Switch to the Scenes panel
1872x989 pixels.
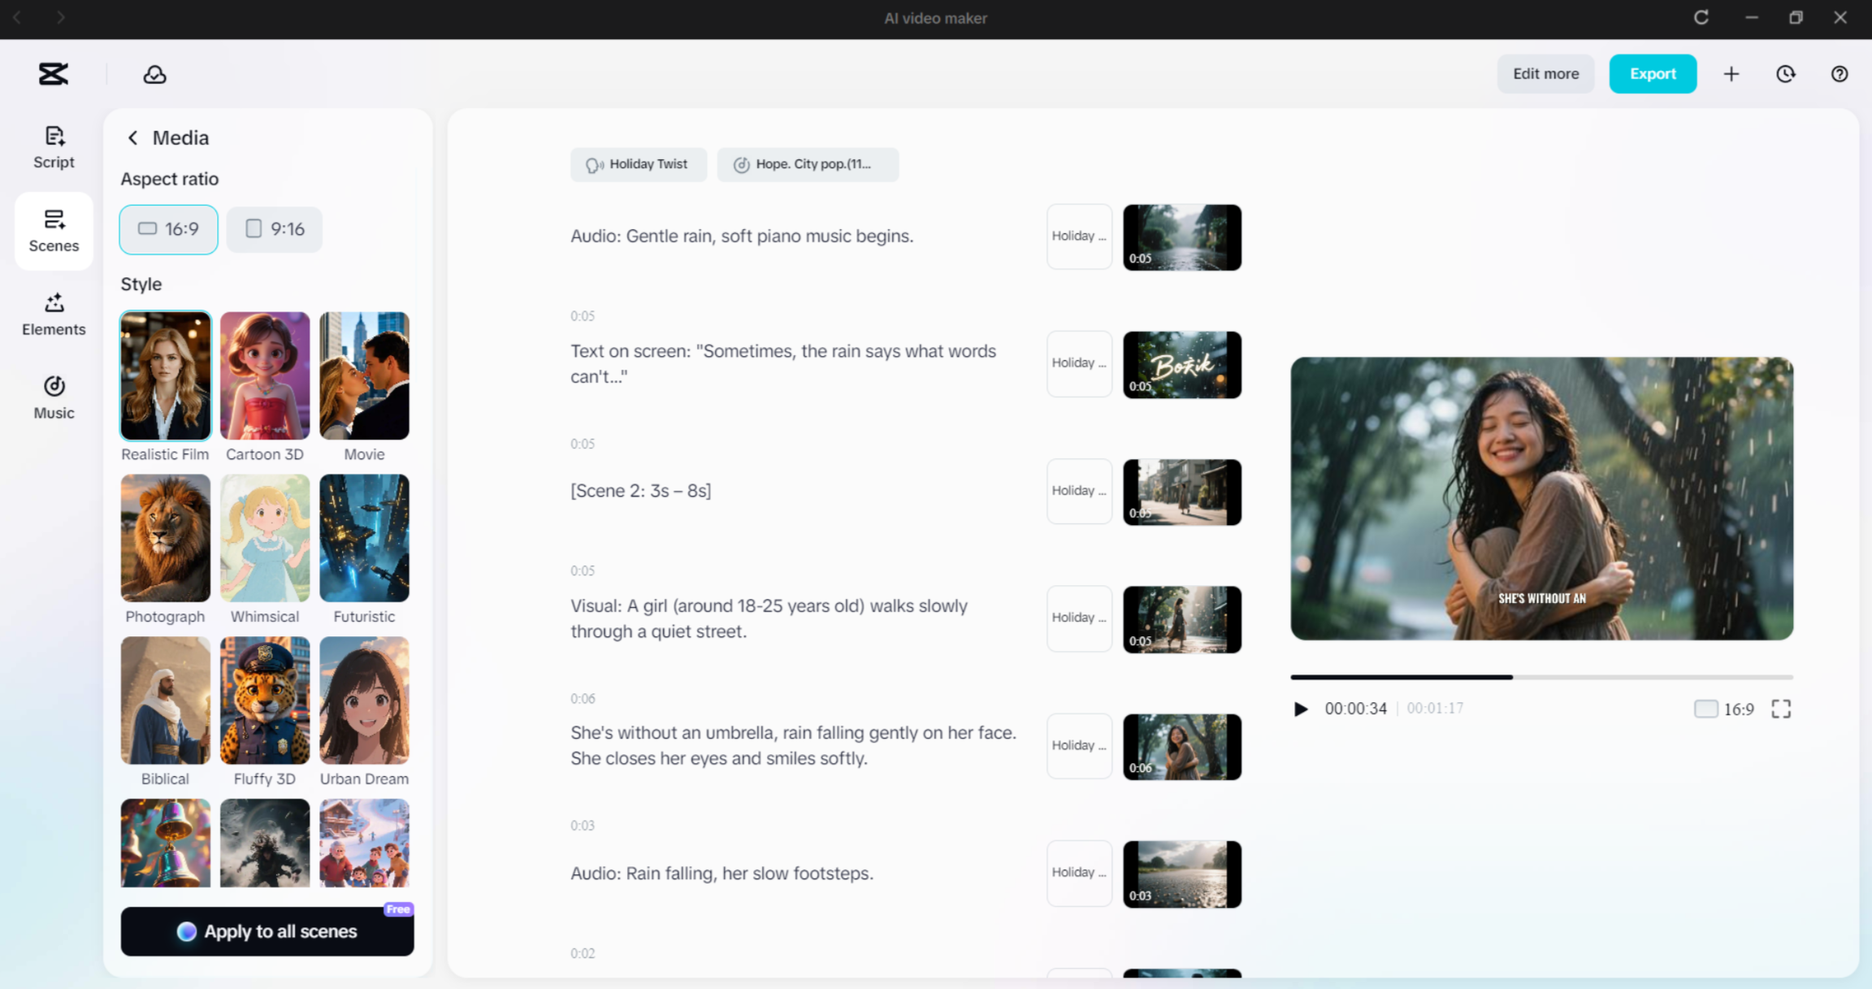tap(53, 230)
